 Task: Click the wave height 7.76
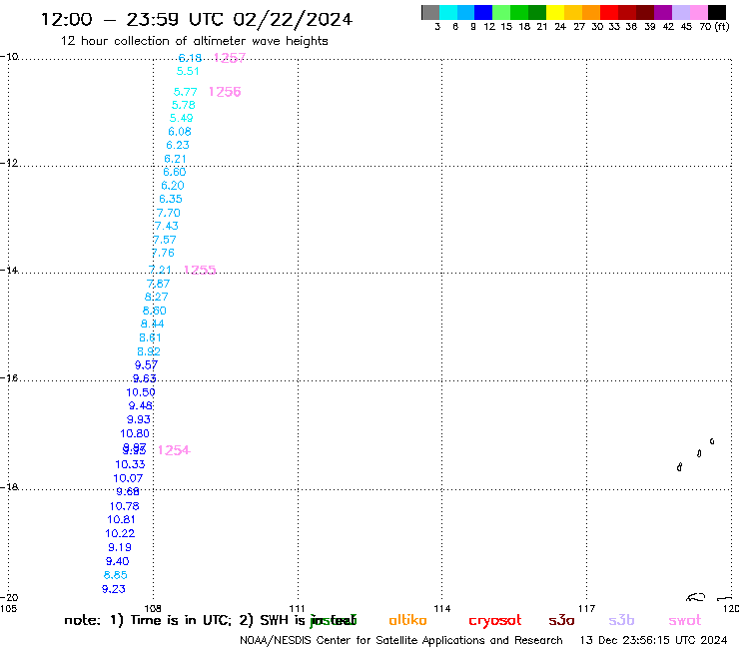pyautogui.click(x=163, y=253)
